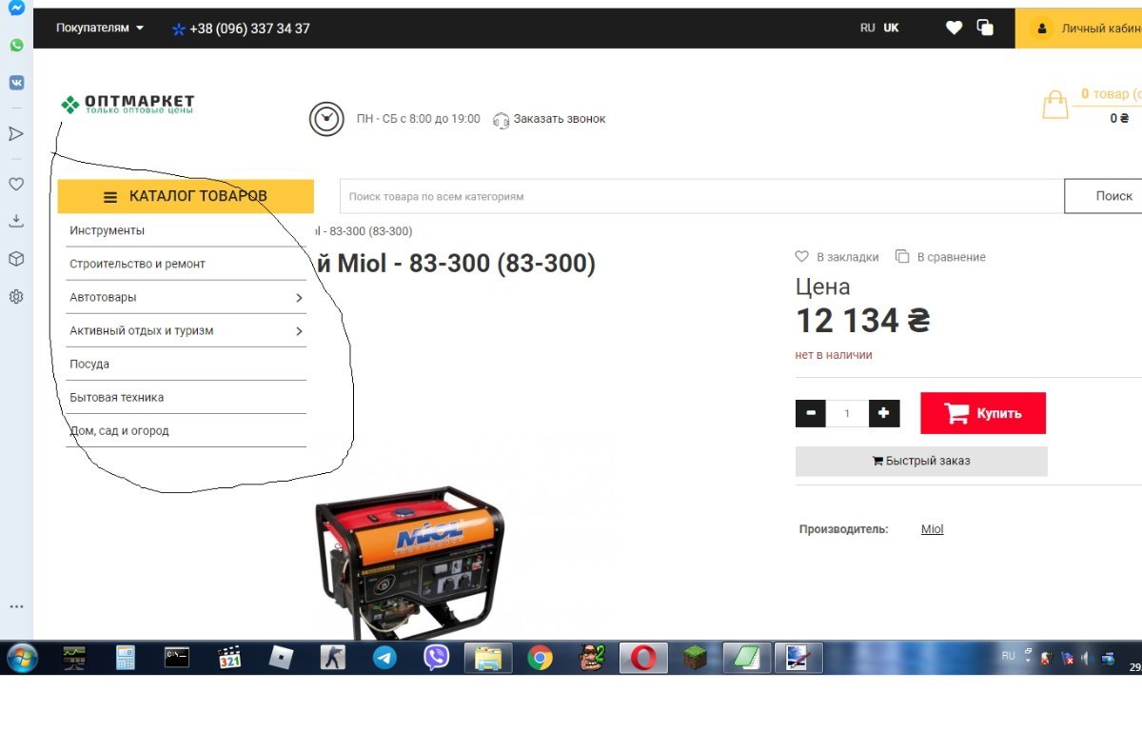Screen dimensions: 1142x751
Task: Focus the product search field
Action: [x=701, y=196]
